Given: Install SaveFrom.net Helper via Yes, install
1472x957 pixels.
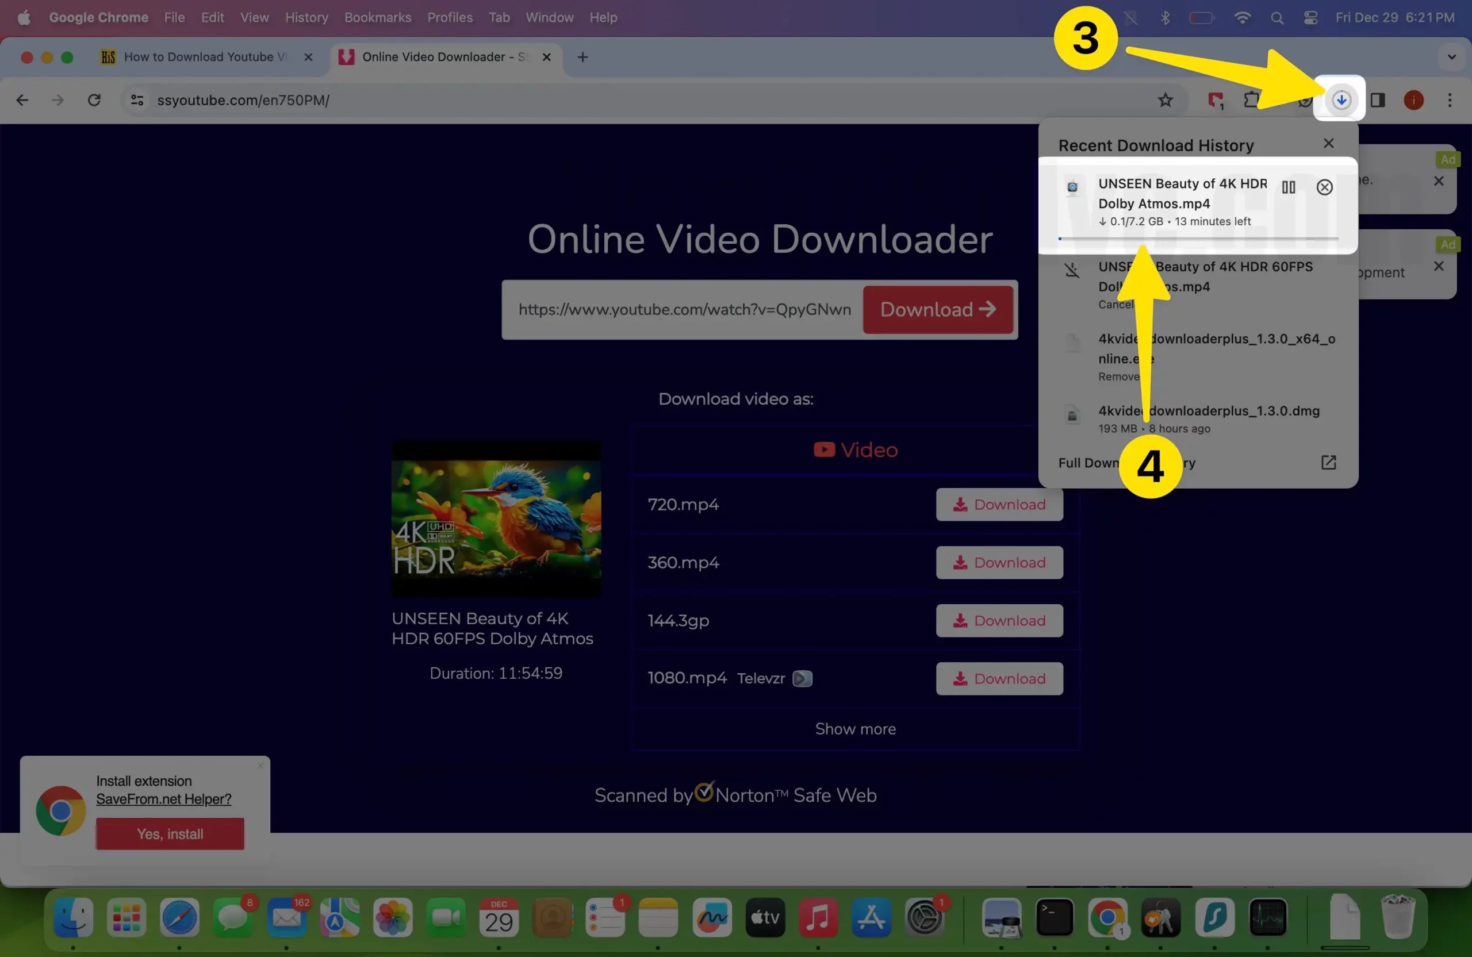Looking at the screenshot, I should click(170, 833).
